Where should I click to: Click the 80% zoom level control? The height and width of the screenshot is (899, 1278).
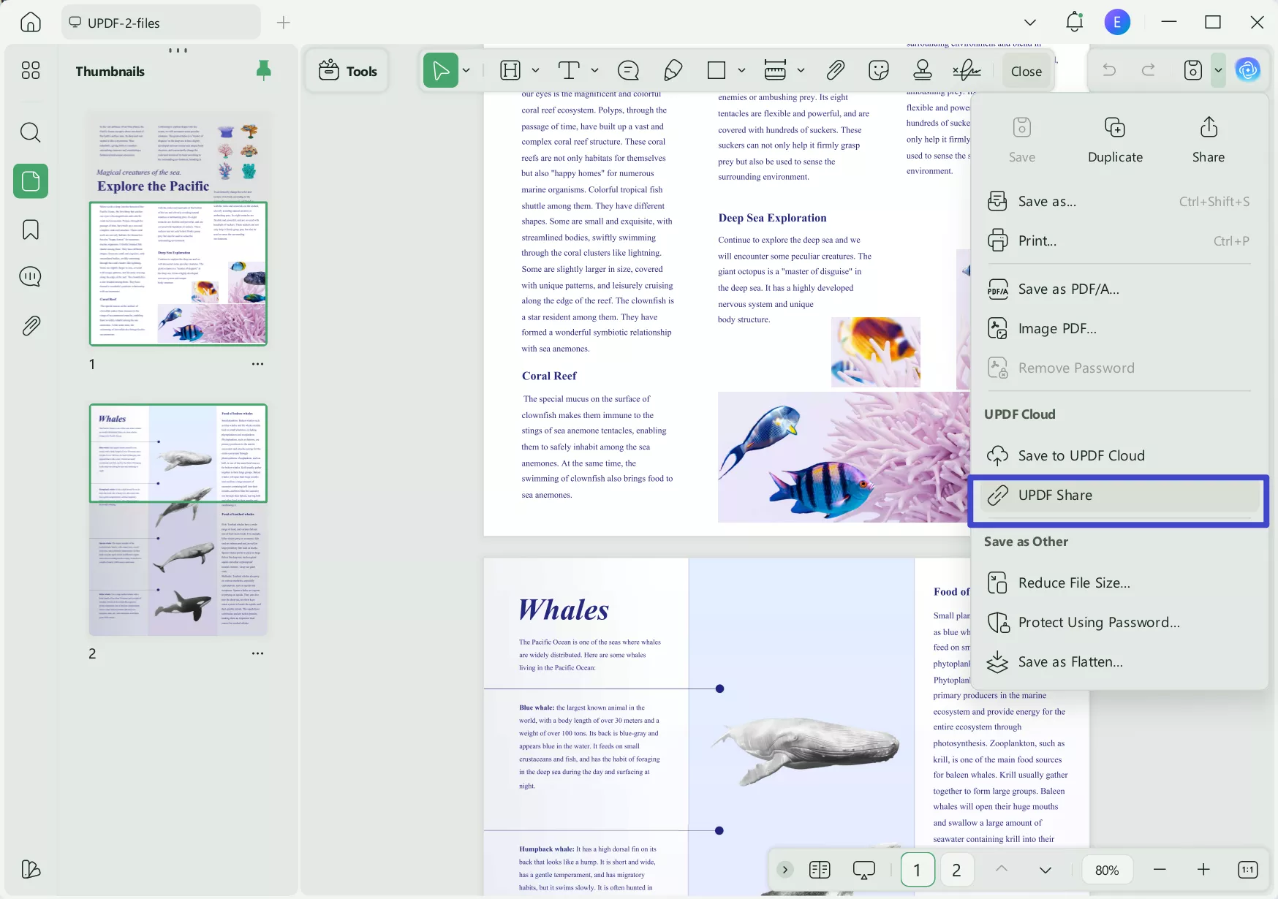[x=1107, y=869]
